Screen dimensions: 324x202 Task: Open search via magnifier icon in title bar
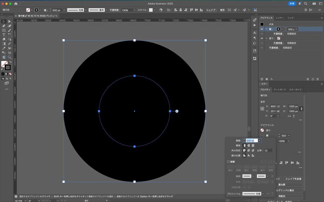[306, 4]
